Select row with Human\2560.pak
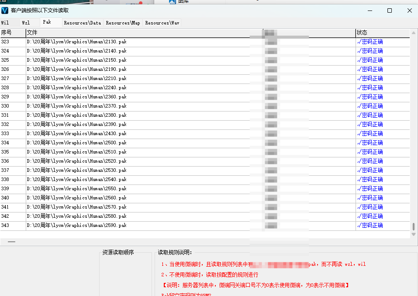418x296 pixels. point(205,198)
